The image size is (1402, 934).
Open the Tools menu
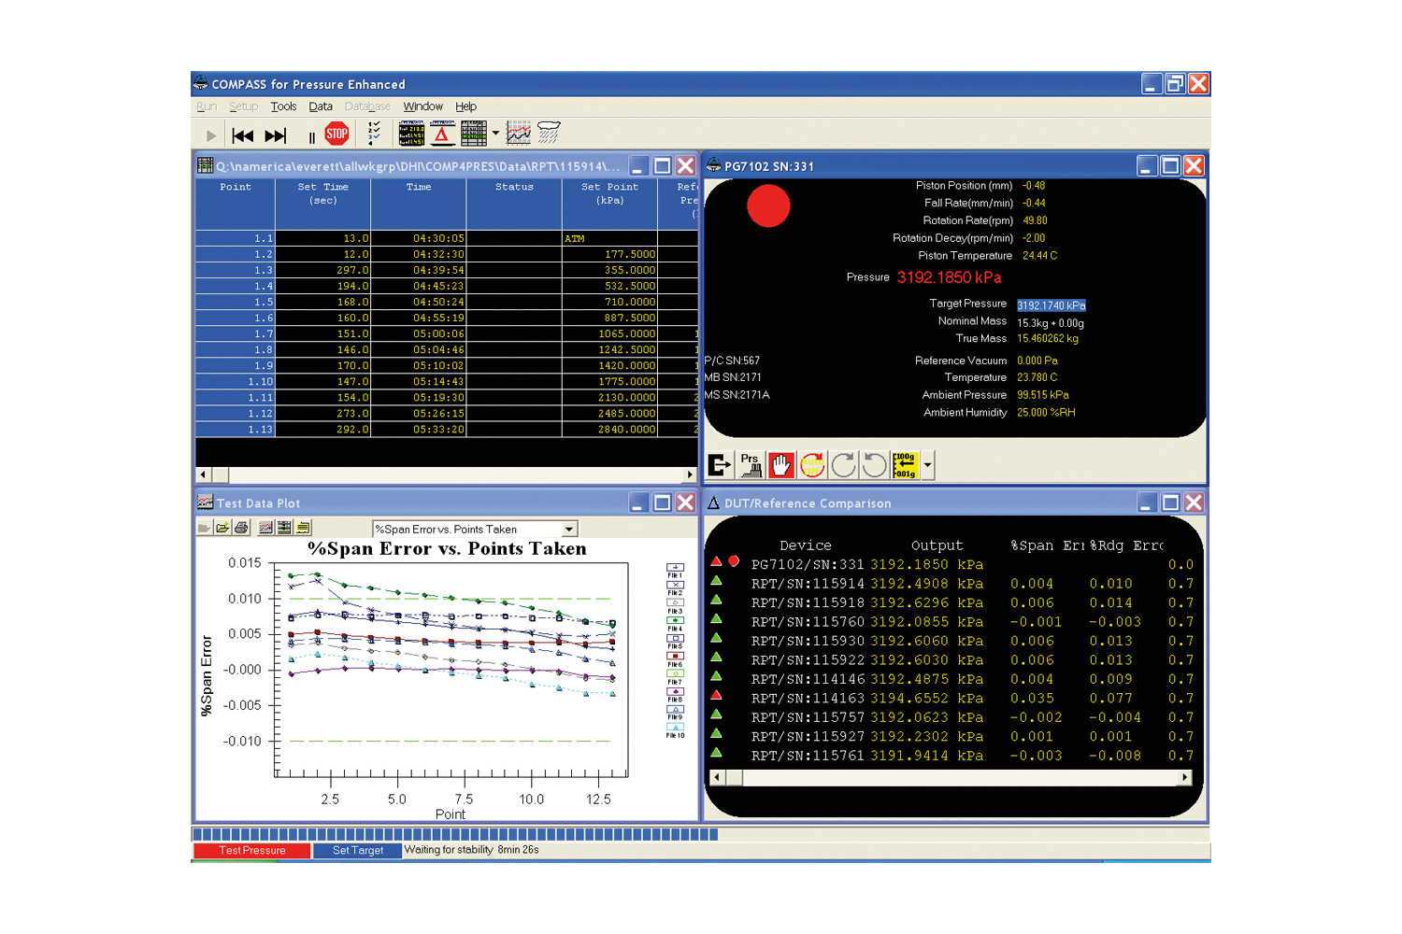click(x=283, y=106)
